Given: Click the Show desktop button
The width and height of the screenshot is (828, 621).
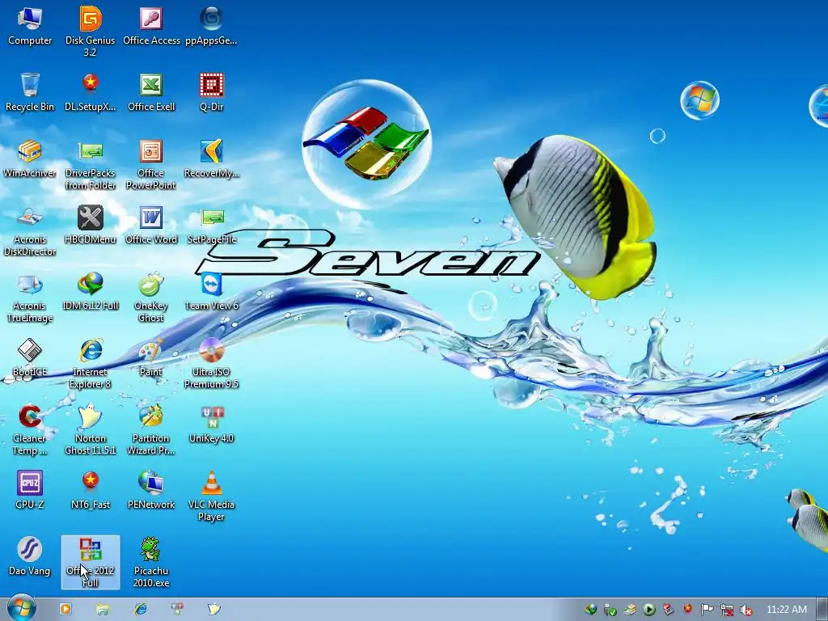Looking at the screenshot, I should (x=822, y=610).
